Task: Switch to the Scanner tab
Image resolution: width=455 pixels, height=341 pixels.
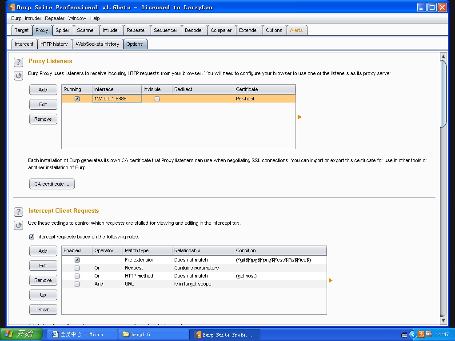Action: (x=86, y=30)
